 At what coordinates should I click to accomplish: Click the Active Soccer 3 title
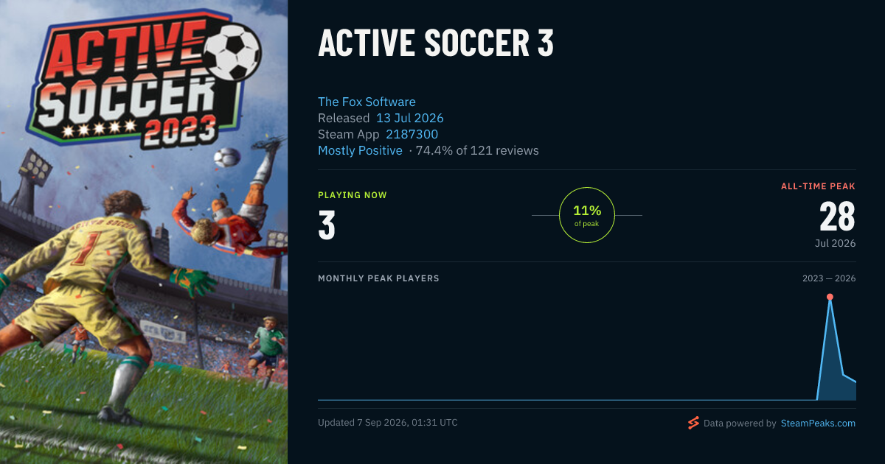435,44
